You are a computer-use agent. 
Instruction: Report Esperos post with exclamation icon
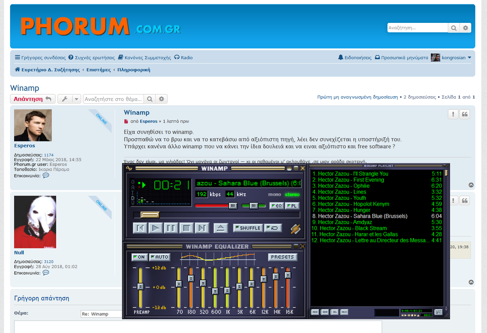point(453,114)
